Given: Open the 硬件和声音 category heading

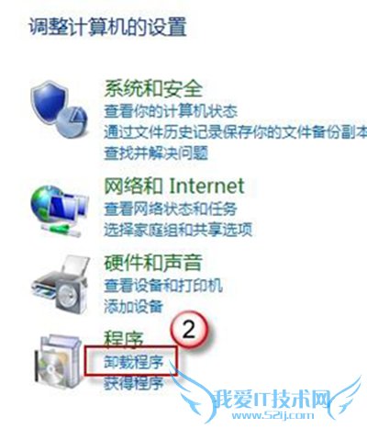Looking at the screenshot, I should pos(153,263).
